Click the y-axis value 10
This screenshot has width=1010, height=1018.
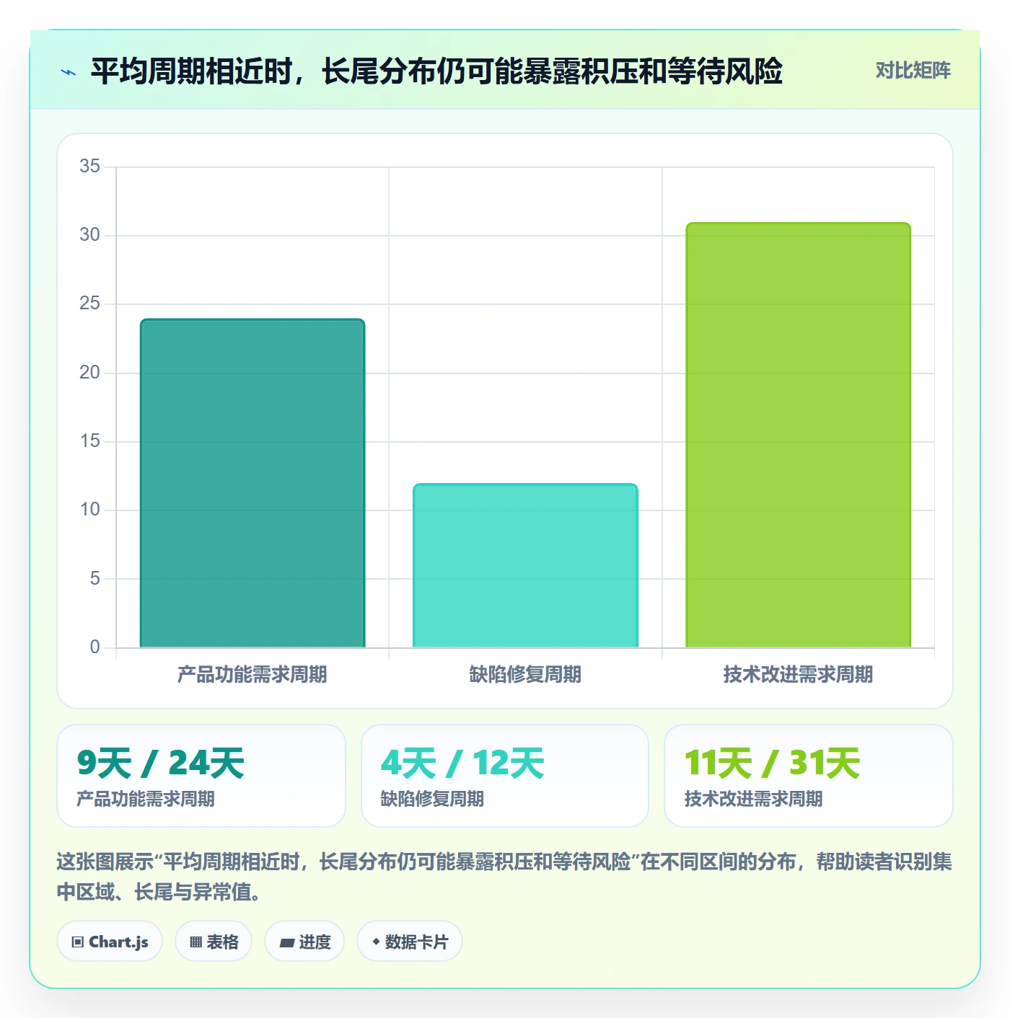click(x=90, y=510)
